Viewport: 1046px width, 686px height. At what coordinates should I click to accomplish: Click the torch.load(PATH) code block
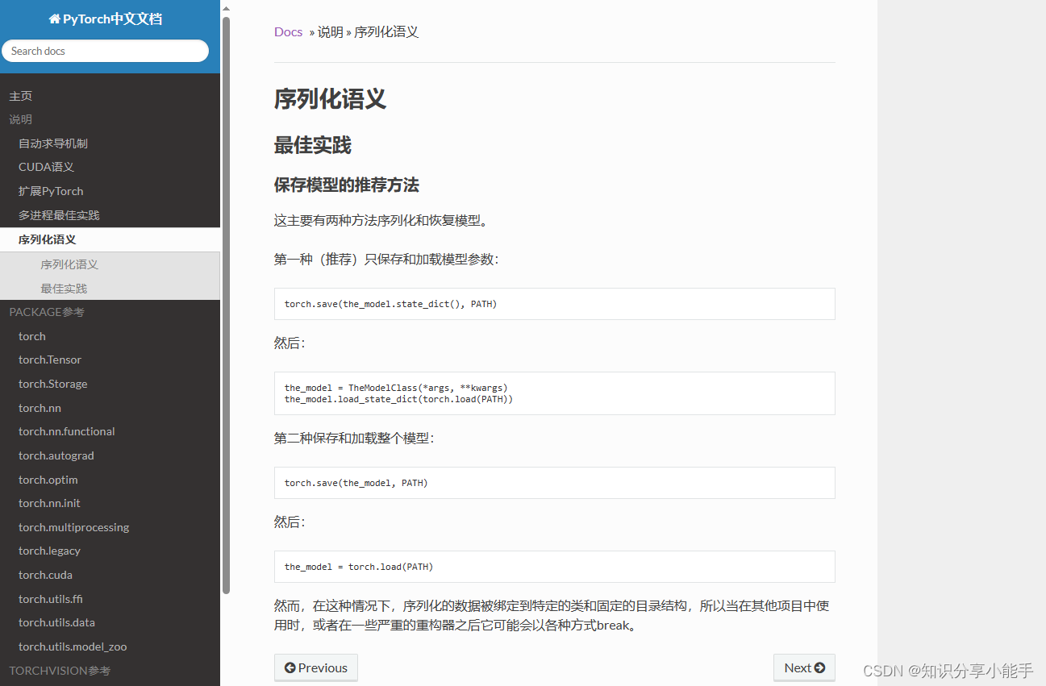(x=555, y=567)
